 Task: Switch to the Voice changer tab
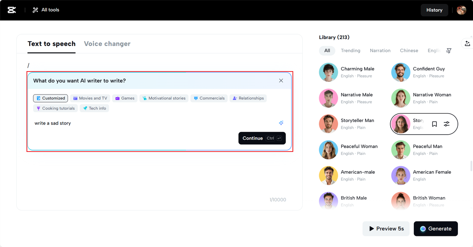[x=107, y=44]
